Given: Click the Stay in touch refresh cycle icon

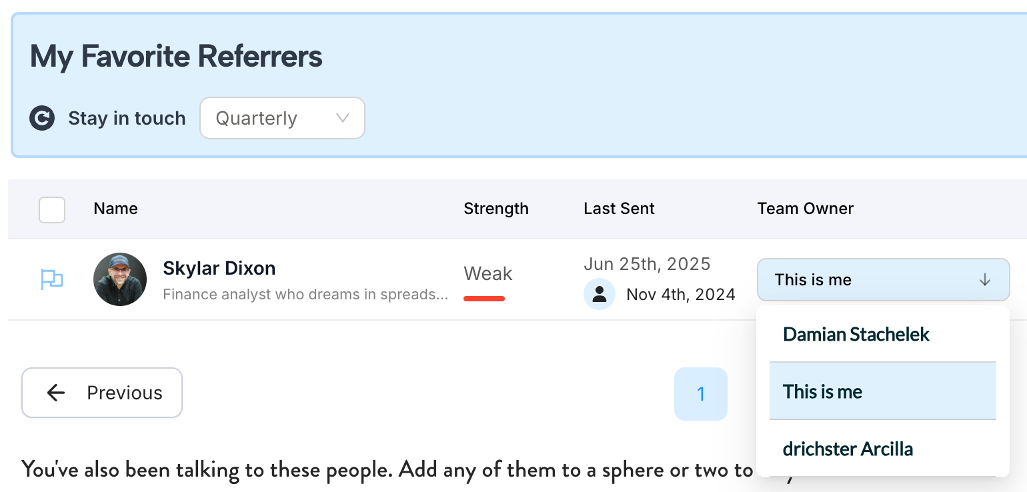Looking at the screenshot, I should coord(42,118).
